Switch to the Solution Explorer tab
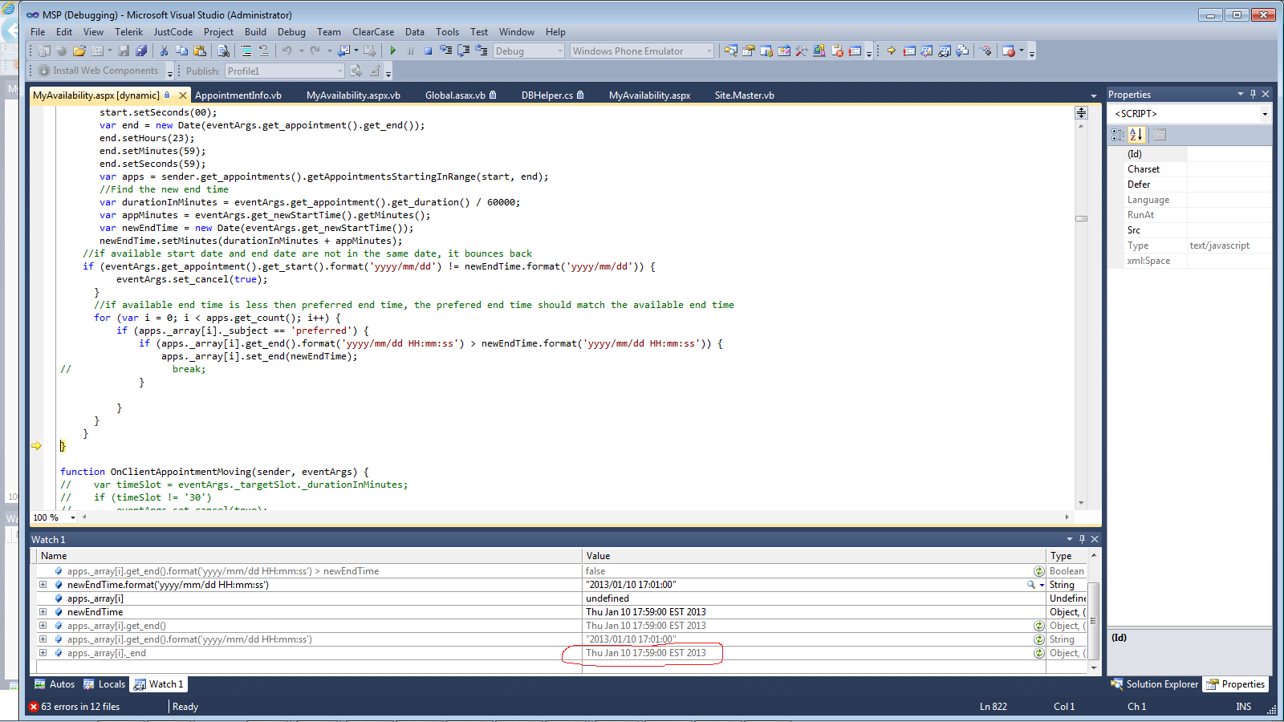1284x722 pixels. tap(1155, 684)
